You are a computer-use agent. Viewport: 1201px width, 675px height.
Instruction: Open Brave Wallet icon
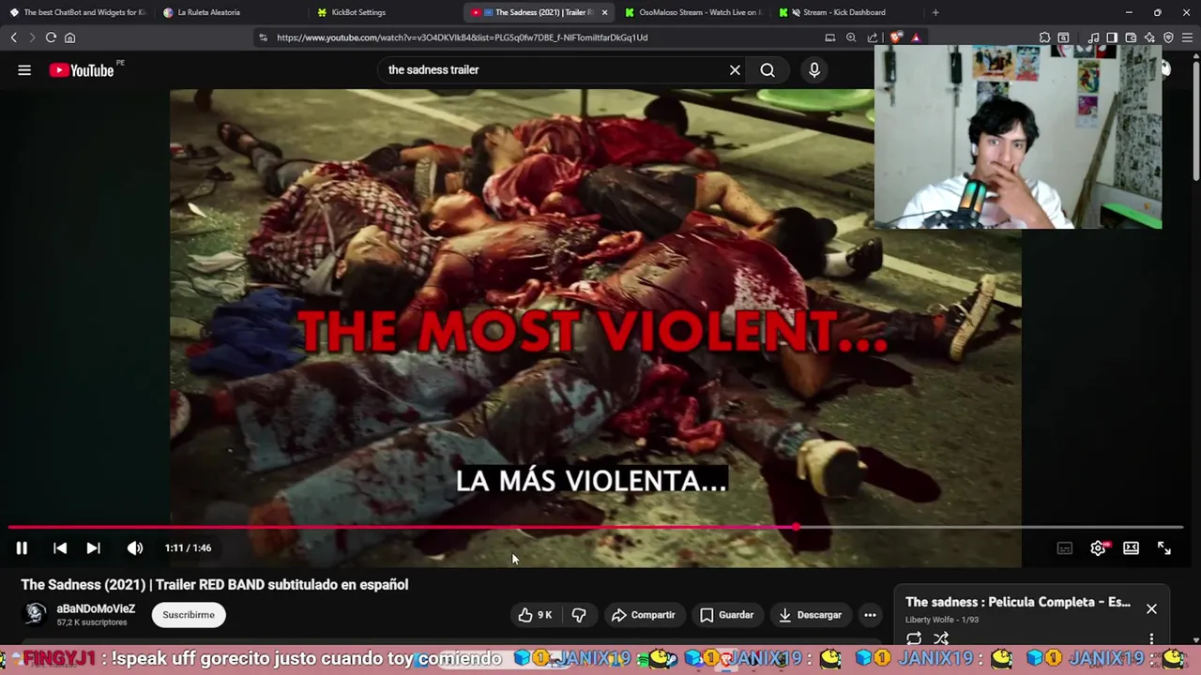(1131, 37)
